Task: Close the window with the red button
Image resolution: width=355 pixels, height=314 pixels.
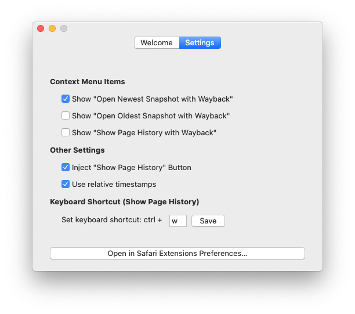Action: point(41,28)
